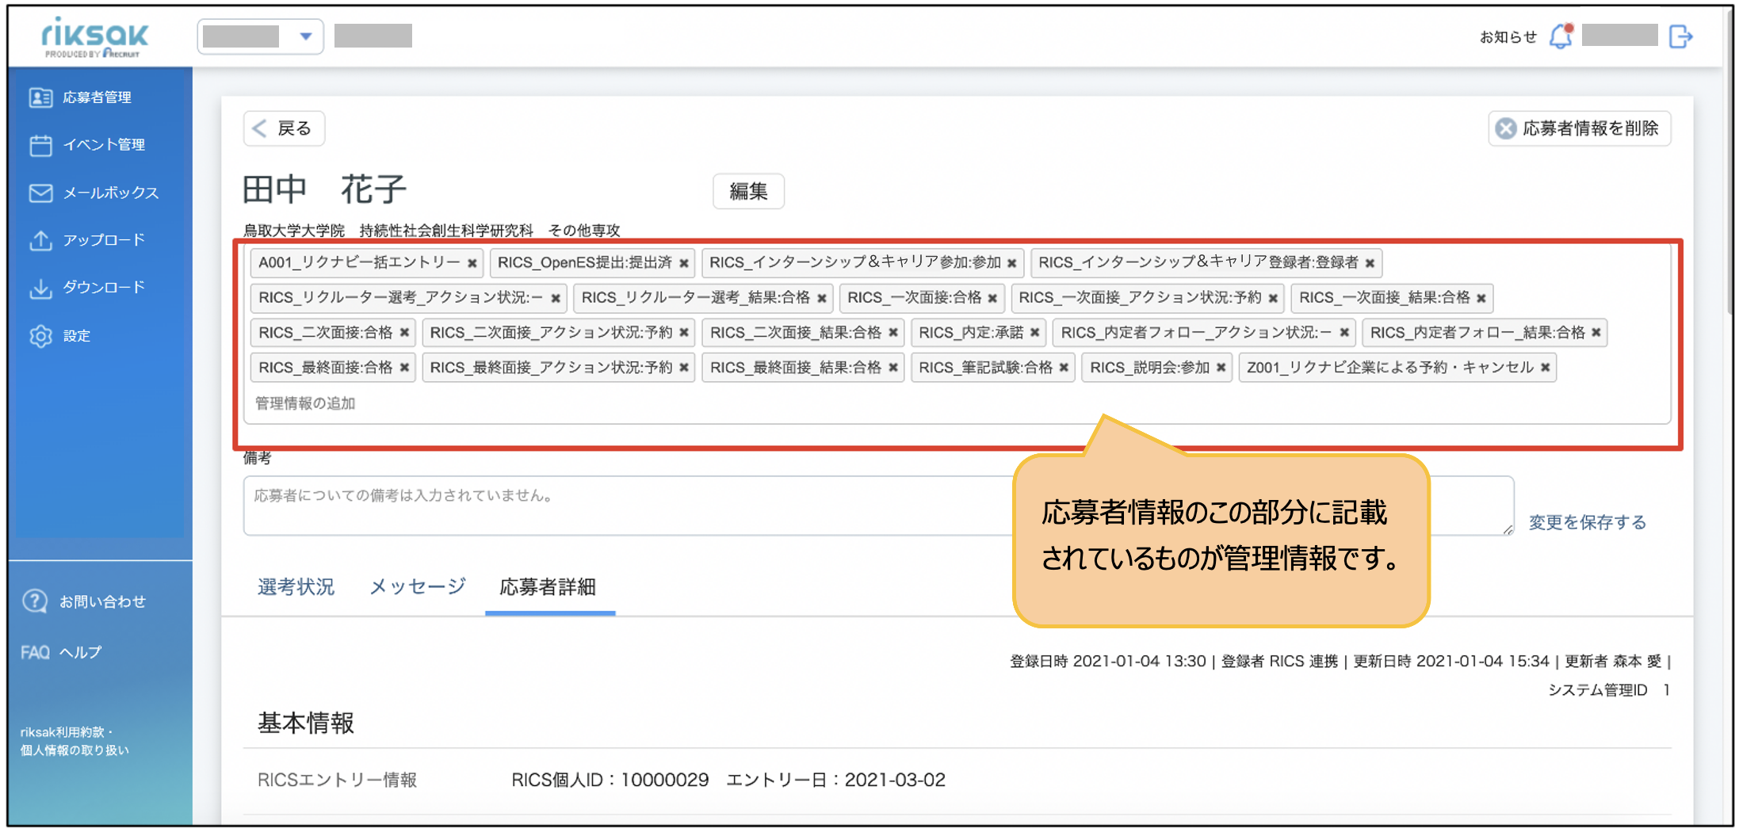Click 応募者情報を削除 button
Image resolution: width=1739 pixels, height=832 pixels.
click(1579, 128)
